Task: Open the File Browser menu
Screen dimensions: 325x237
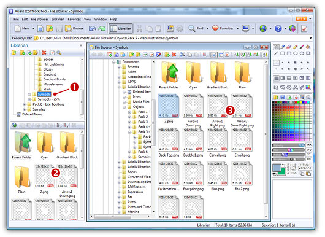Action: 40,19
